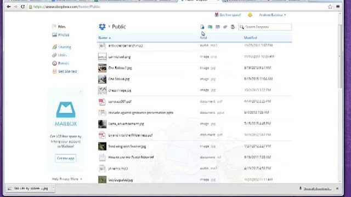Select crusade against ignorance presentation.pptx file name

(x=141, y=113)
